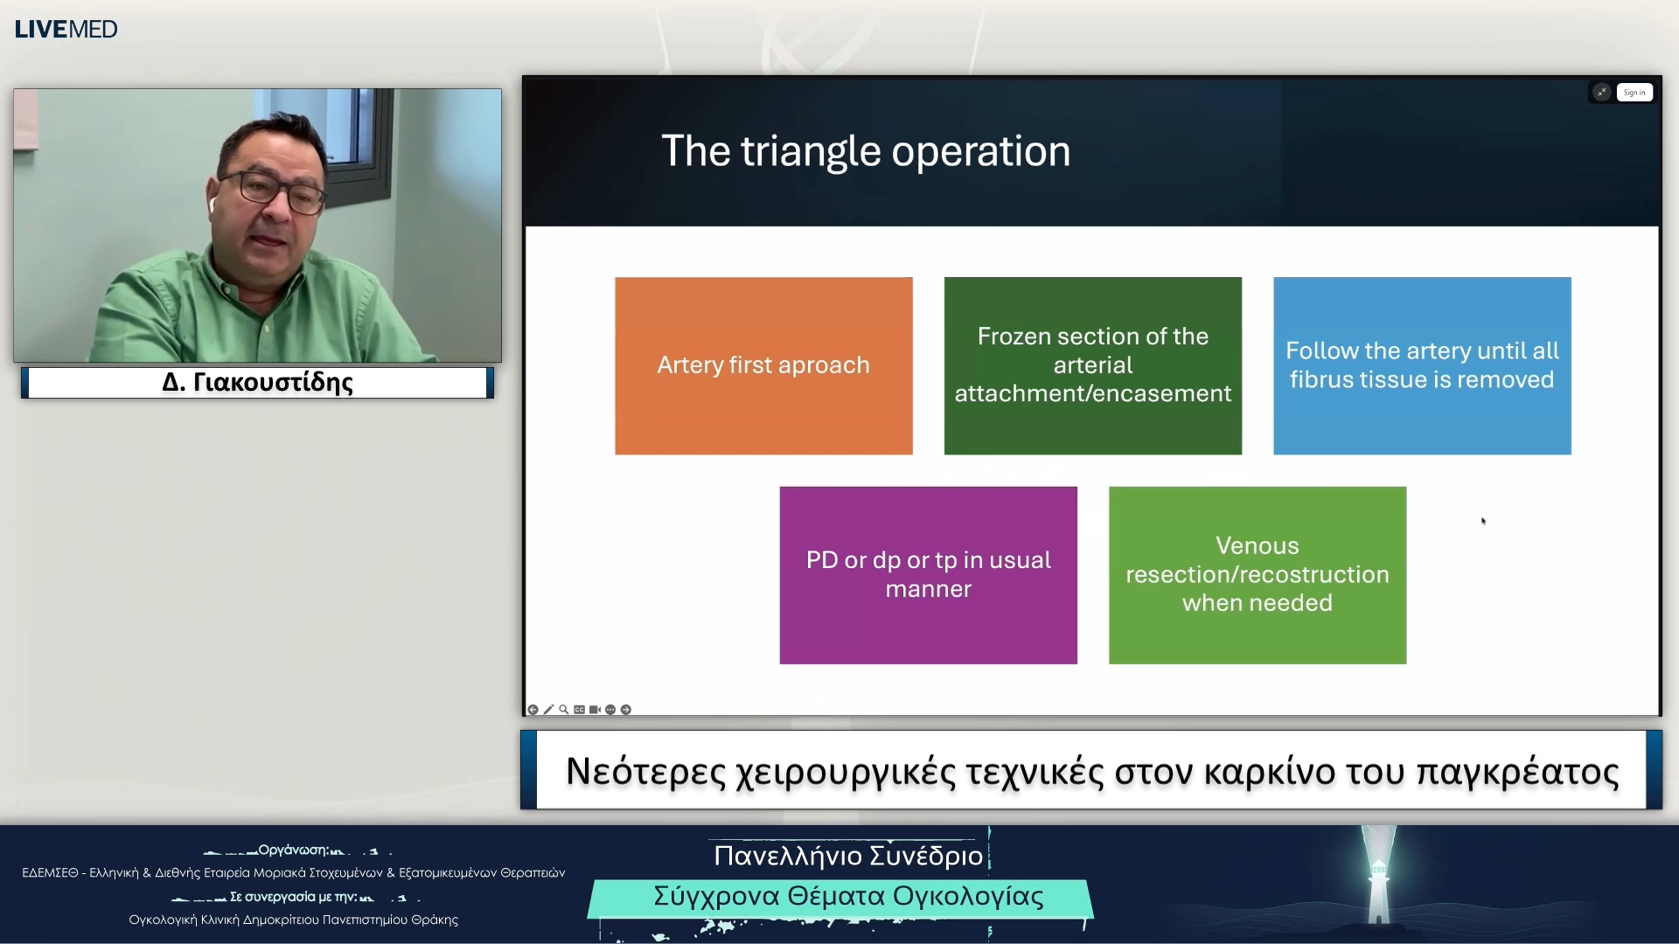Open the zoom magnifier tool
This screenshot has height=944, width=1679.
[x=564, y=710]
